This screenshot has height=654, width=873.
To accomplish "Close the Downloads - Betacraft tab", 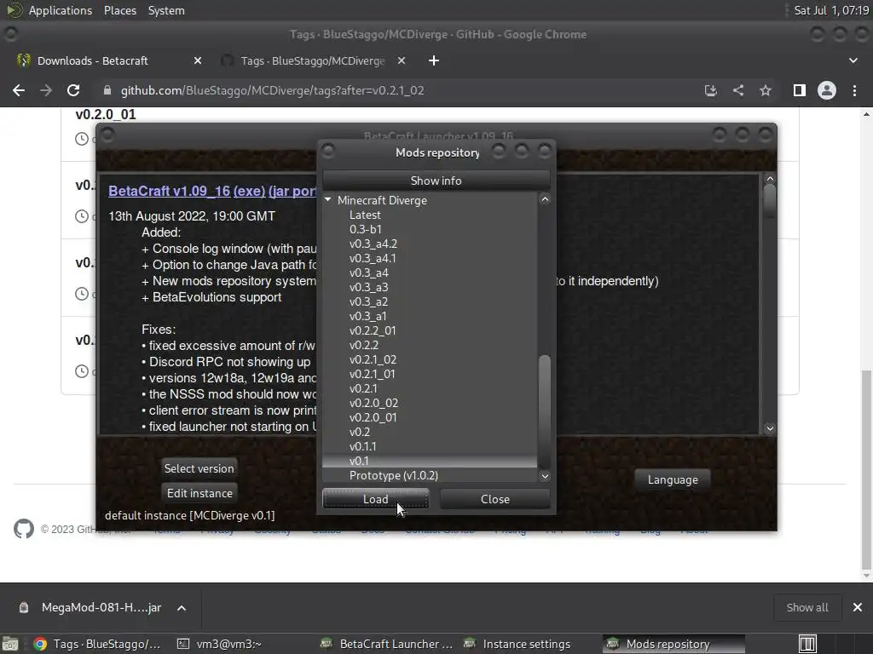I will click(198, 60).
